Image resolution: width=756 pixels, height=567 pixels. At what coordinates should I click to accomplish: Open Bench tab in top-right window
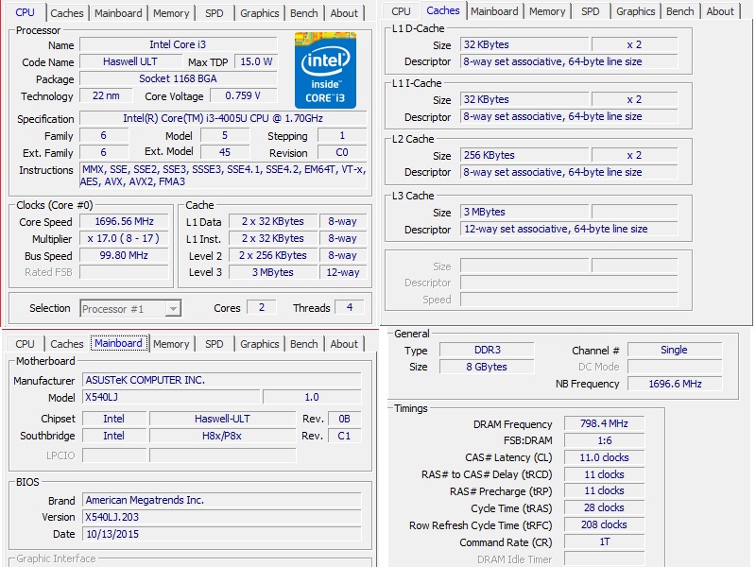pos(679,11)
